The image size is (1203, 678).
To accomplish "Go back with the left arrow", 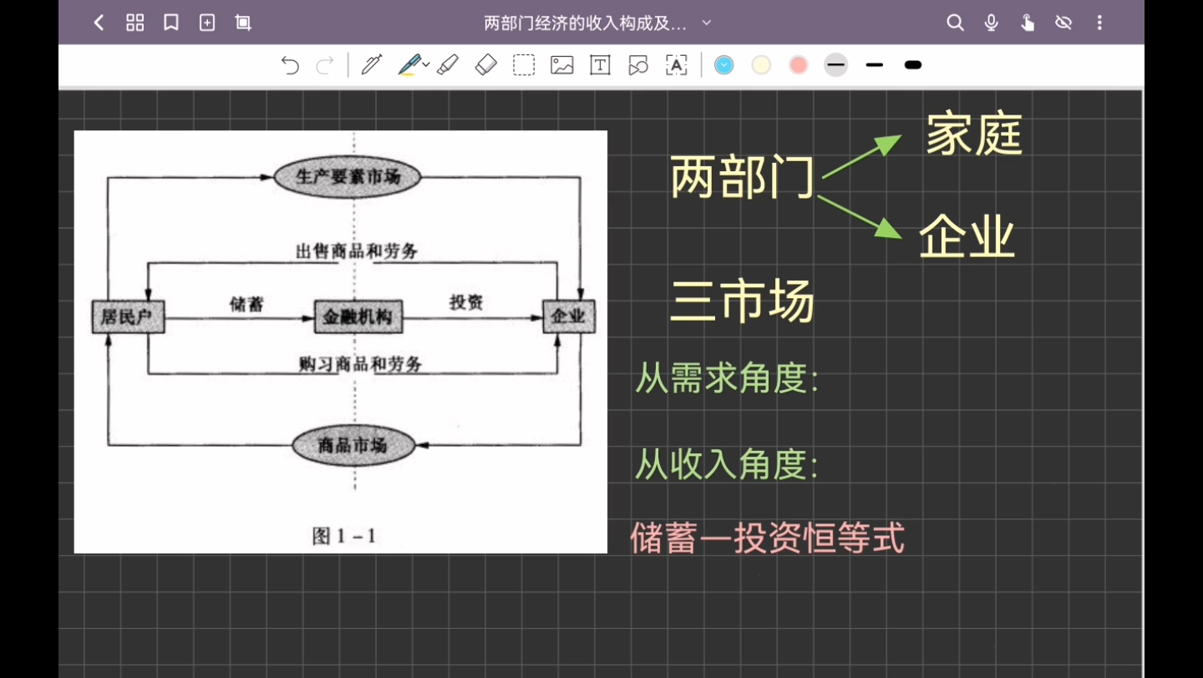I will tap(99, 23).
